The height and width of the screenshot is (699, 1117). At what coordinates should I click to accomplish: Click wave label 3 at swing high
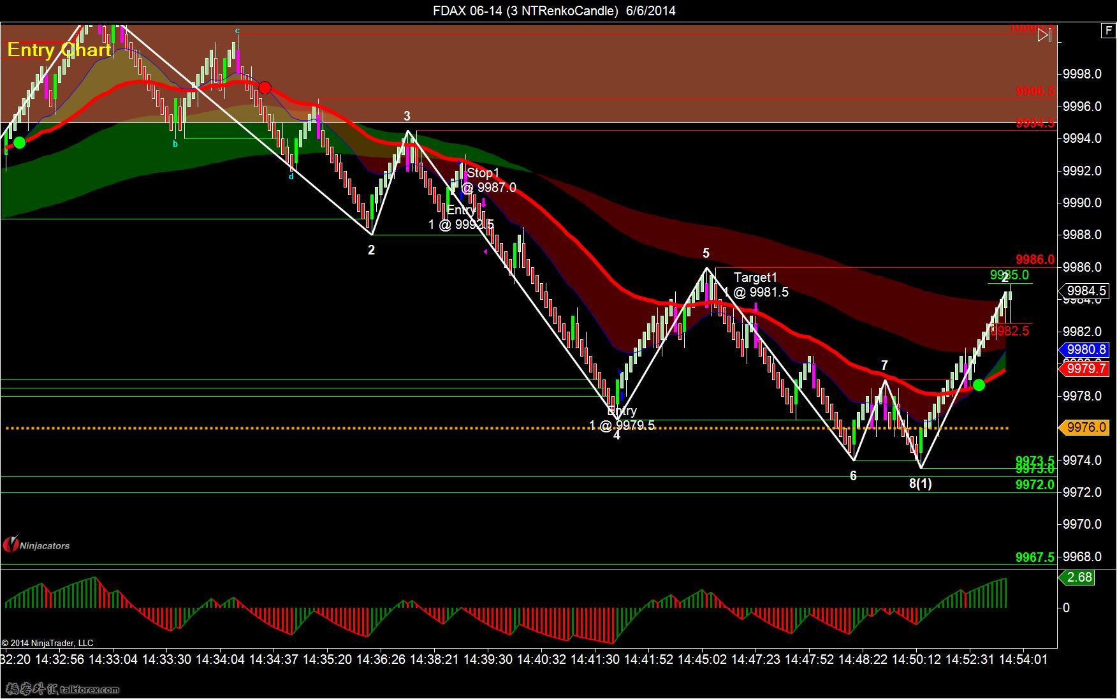(407, 116)
